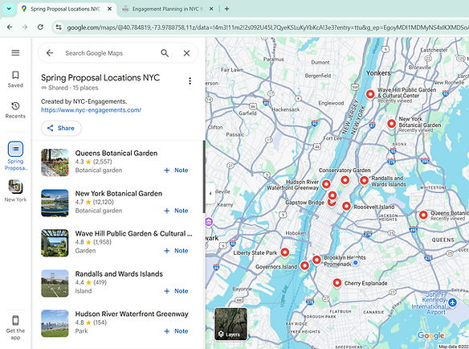469x349 pixels.
Task: Click the back arrow in search box
Action: 50,53
